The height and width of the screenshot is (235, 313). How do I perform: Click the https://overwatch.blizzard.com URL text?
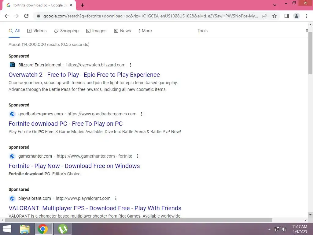click(x=96, y=65)
